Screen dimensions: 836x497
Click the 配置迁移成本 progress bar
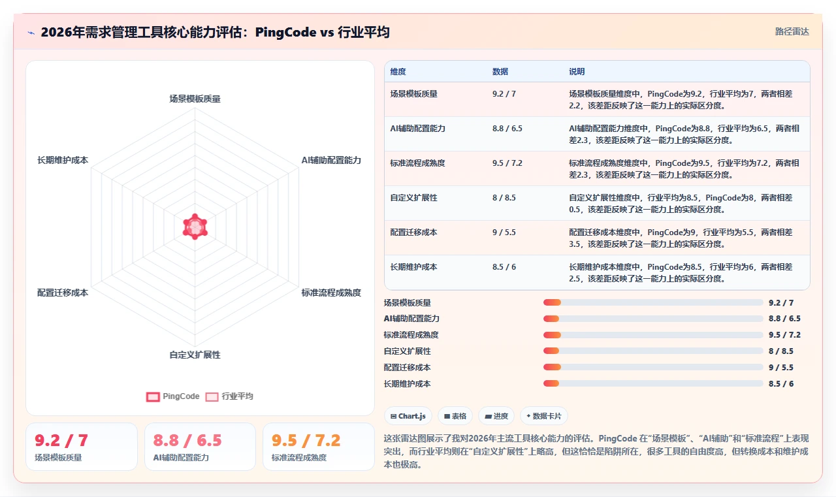[x=653, y=368]
